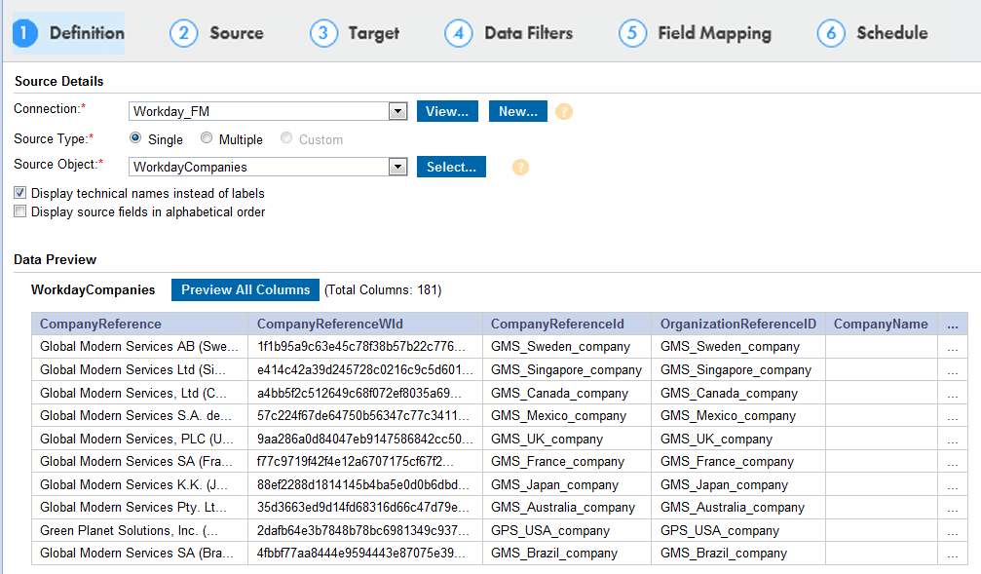981x574 pixels.
Task: Go to step 2 Source tab
Action: [216, 33]
